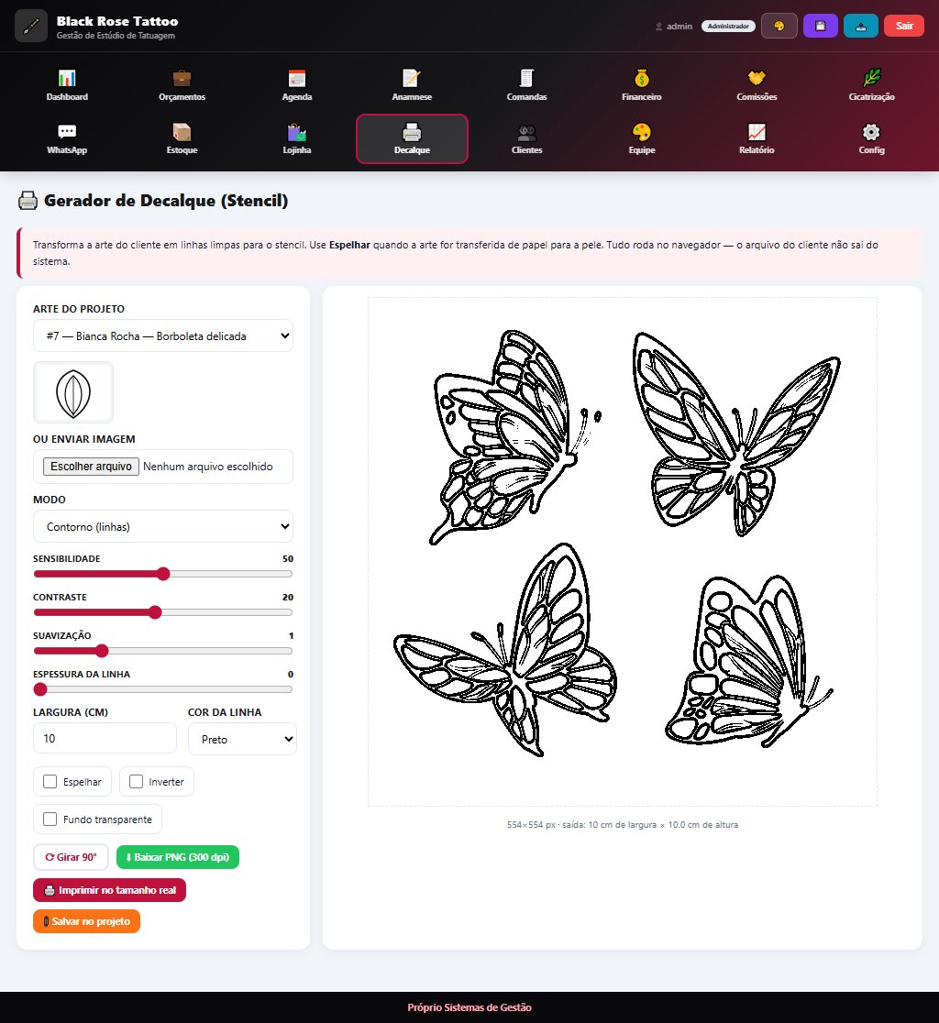Open the Arte do Projeto dropdown
The image size is (939, 1023).
pyautogui.click(x=163, y=336)
